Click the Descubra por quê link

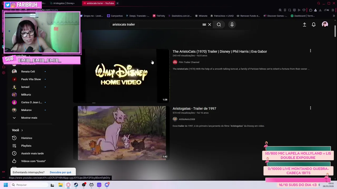click(x=60, y=172)
